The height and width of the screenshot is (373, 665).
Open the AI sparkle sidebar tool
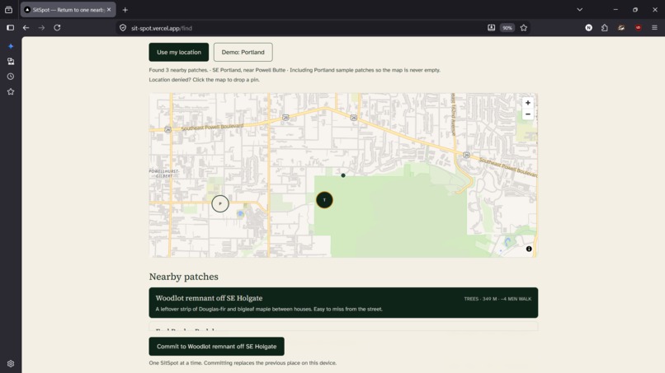point(11,46)
